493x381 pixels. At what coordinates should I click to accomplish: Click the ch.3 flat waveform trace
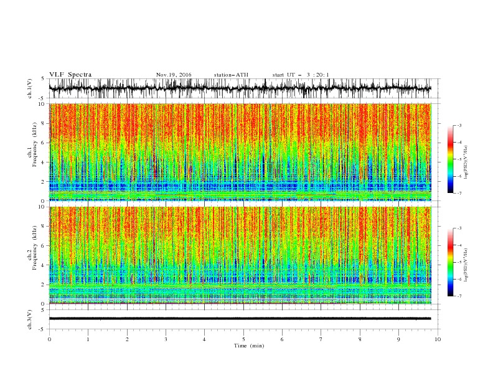pos(240,319)
